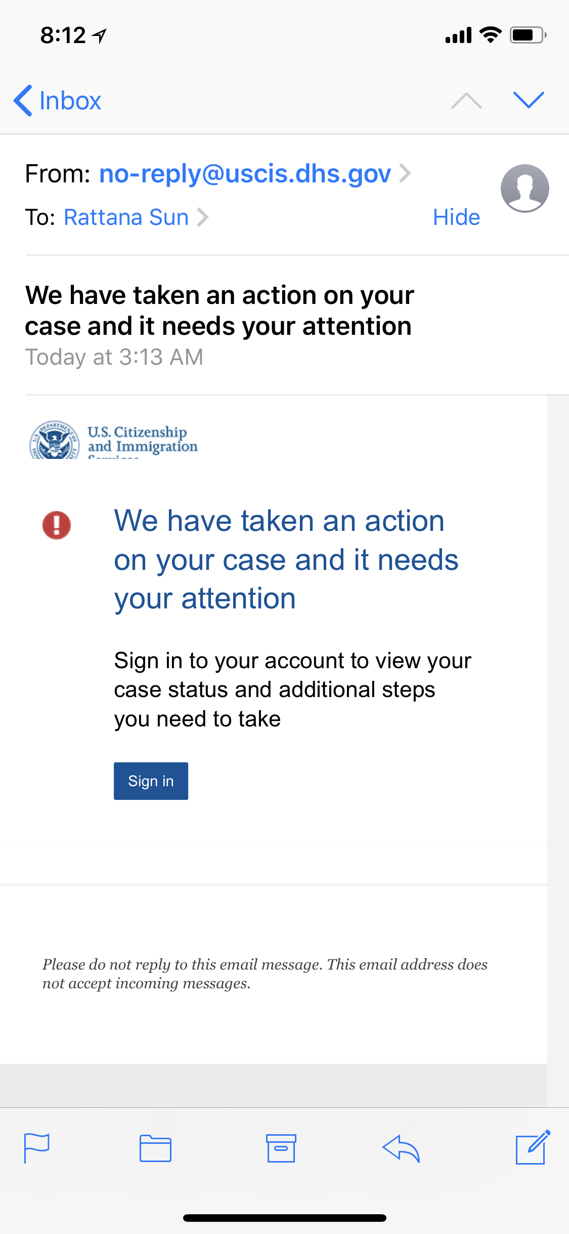
Task: Archive this email
Action: point(281,1148)
